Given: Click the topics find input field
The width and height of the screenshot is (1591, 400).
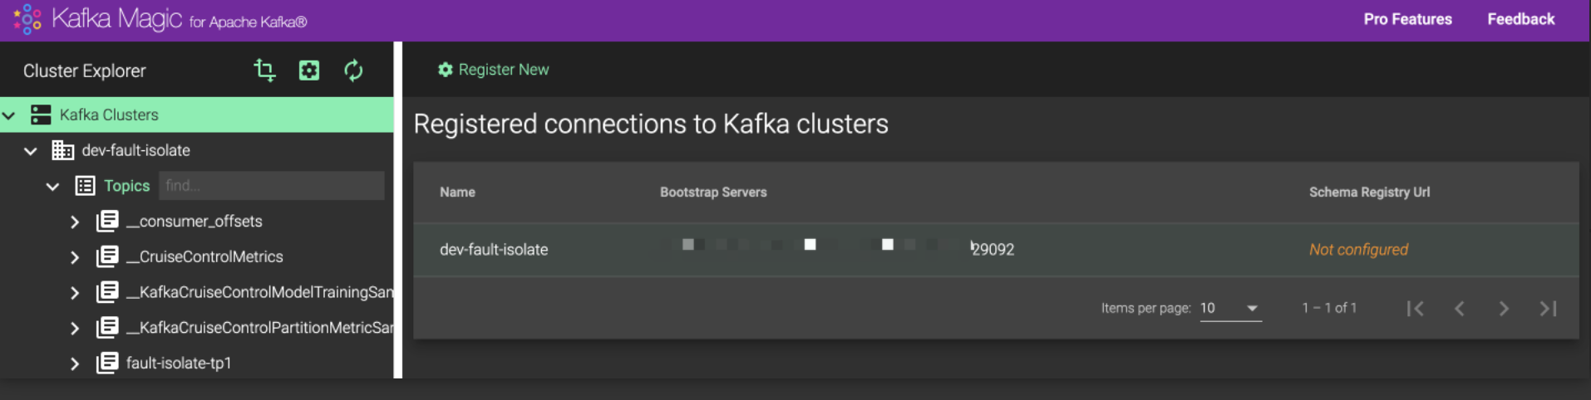Looking at the screenshot, I should click(x=272, y=186).
